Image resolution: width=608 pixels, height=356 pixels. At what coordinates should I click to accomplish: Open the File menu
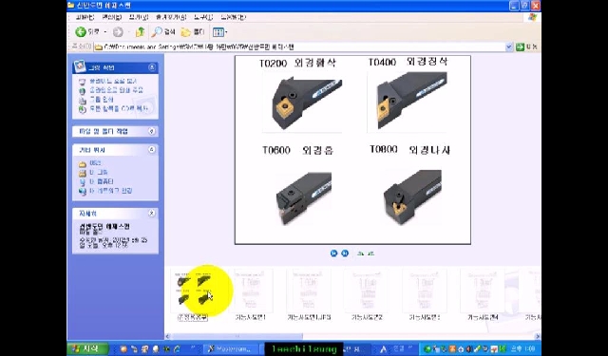point(85,17)
